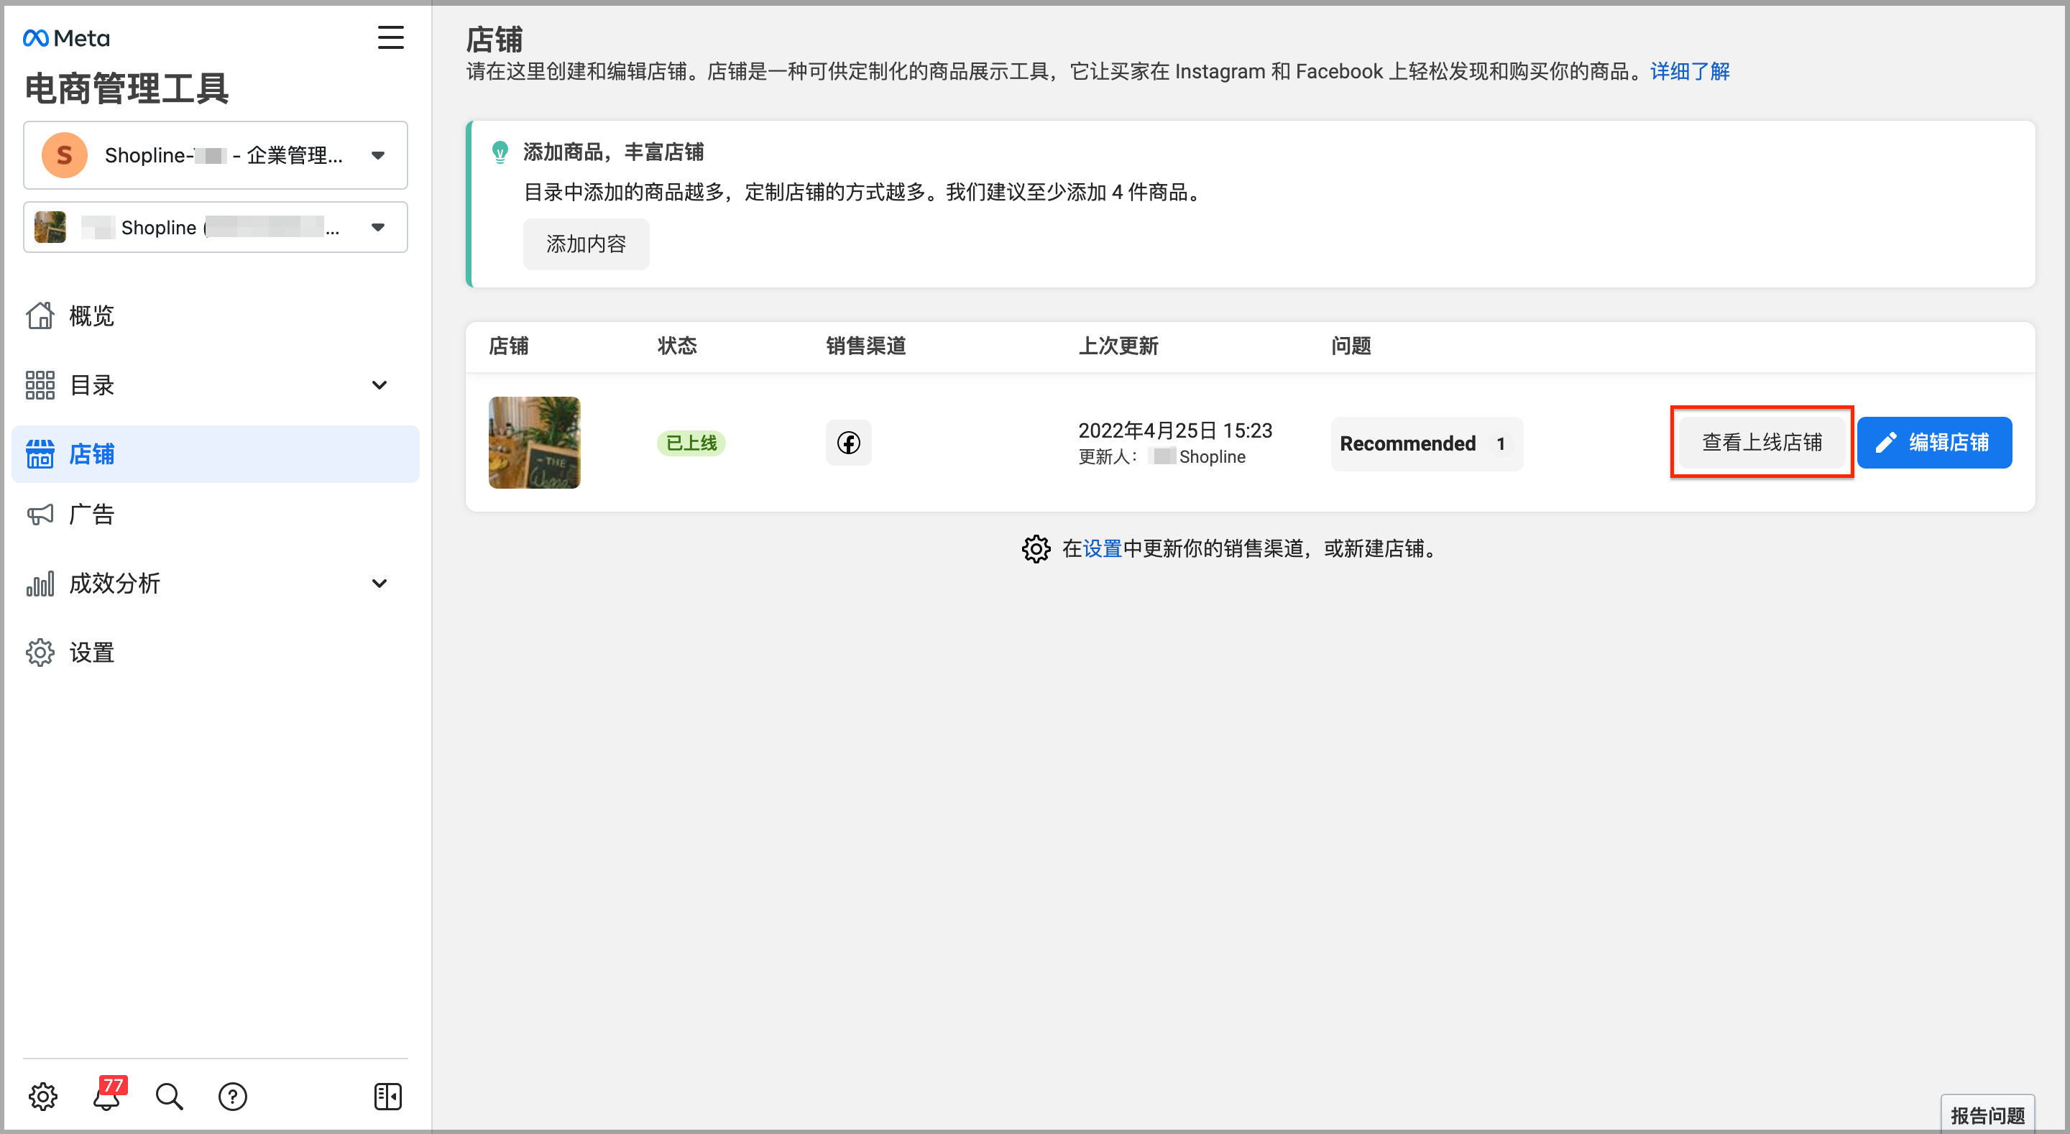2070x1134 pixels.
Task: Open notifications bell showing 77
Action: click(x=108, y=1094)
